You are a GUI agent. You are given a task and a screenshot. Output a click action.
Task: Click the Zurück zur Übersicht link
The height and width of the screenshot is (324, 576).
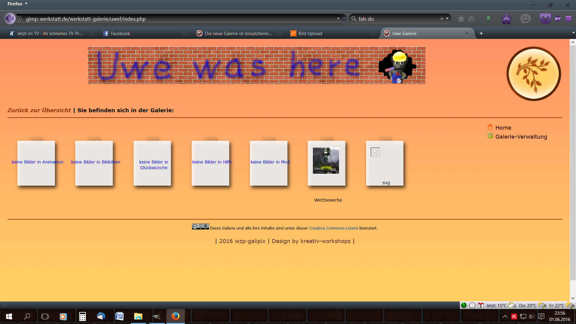[39, 110]
